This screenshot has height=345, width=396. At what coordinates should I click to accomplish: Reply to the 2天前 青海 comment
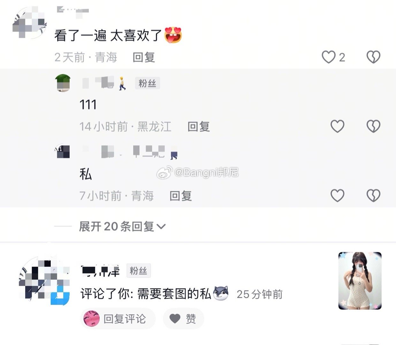(144, 57)
